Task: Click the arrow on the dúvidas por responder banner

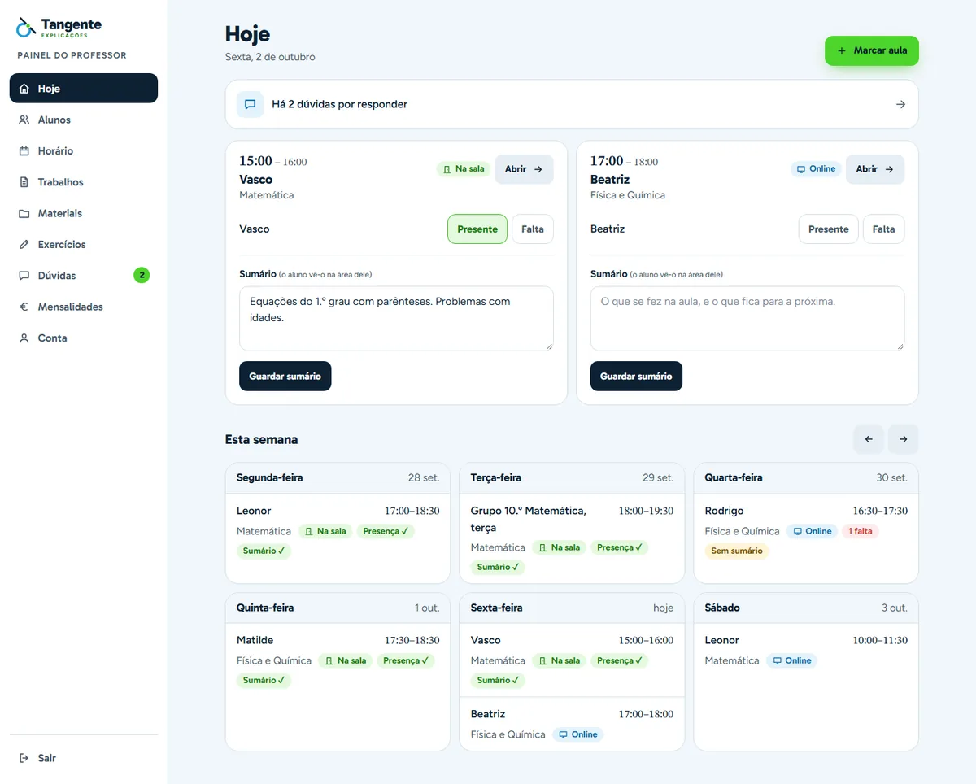Action: [x=900, y=104]
